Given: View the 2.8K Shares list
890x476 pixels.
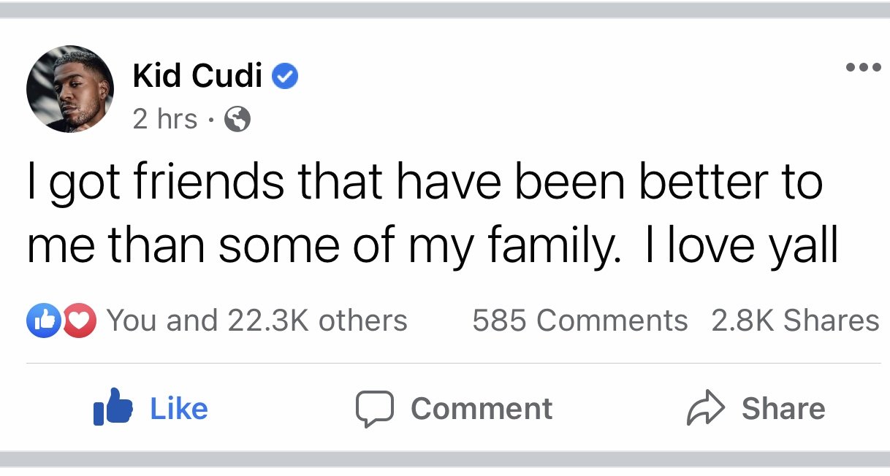Looking at the screenshot, I should tap(795, 320).
